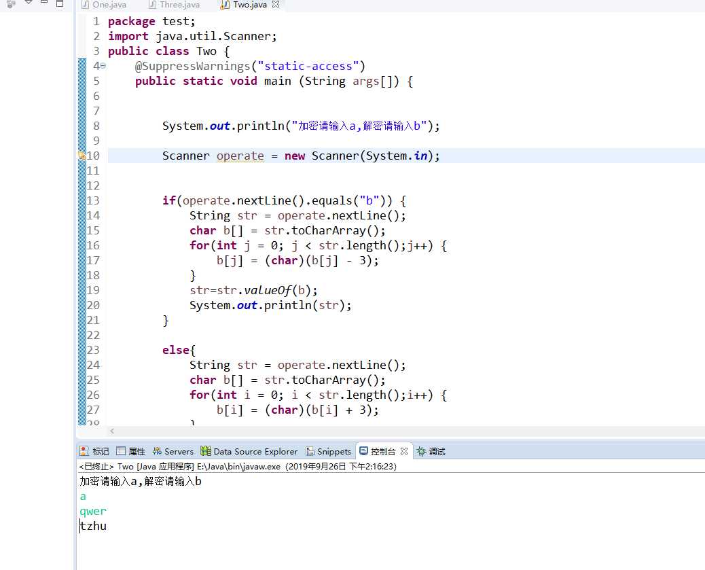705x570 pixels.
Task: Click the warning marker on line 10
Action: 82,156
